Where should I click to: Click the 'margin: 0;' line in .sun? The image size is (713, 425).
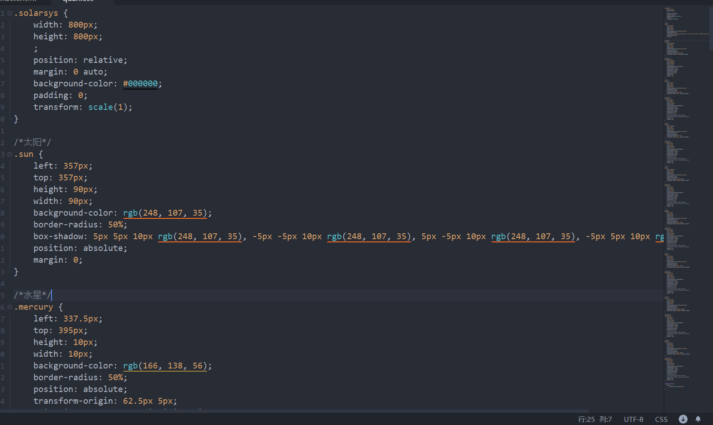pyautogui.click(x=58, y=260)
